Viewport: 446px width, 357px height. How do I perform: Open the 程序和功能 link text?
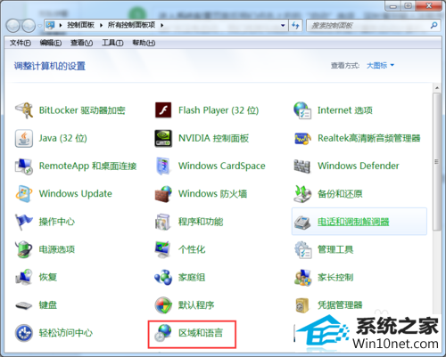click(201, 222)
